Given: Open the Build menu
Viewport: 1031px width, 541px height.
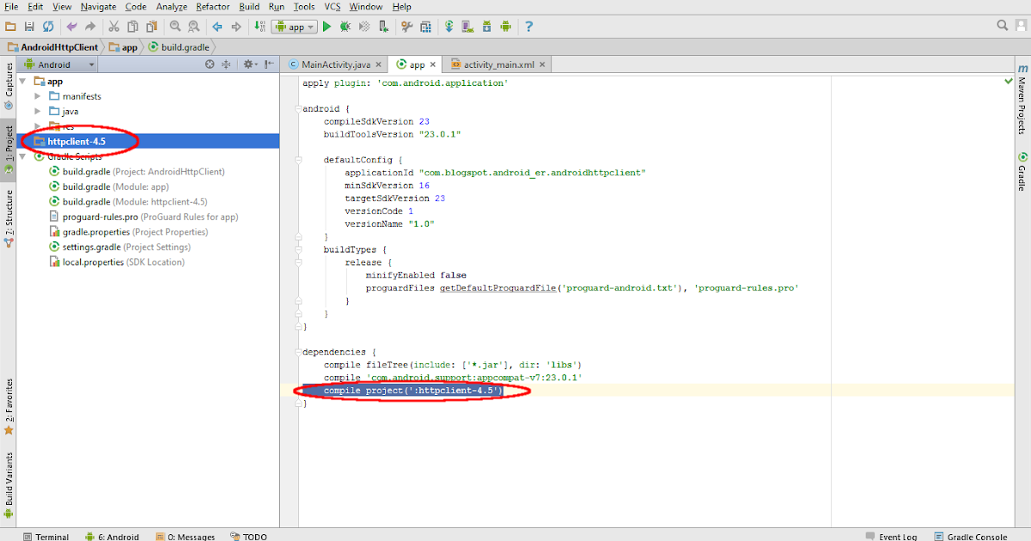Looking at the screenshot, I should 249,7.
